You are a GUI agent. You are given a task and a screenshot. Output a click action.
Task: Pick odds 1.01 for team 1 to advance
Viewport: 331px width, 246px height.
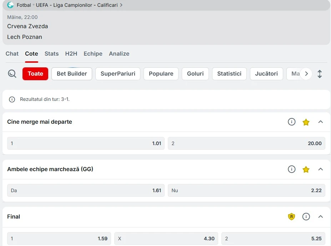[x=86, y=143]
